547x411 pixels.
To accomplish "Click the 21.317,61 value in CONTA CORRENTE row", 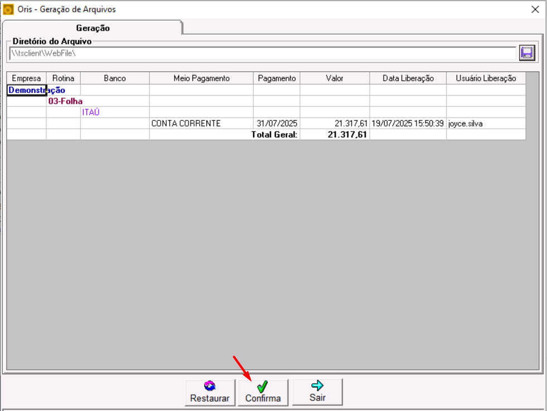I will (335, 124).
